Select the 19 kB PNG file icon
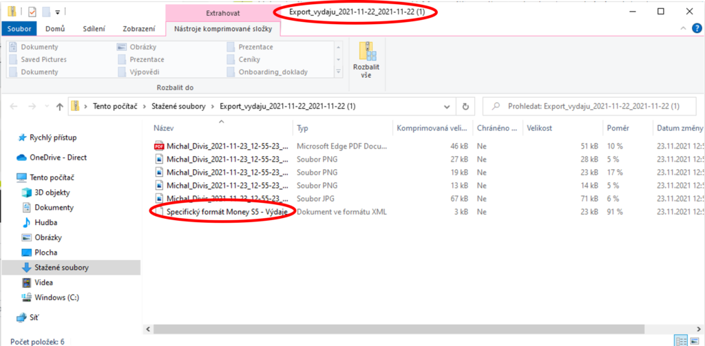705x346 pixels. click(159, 172)
